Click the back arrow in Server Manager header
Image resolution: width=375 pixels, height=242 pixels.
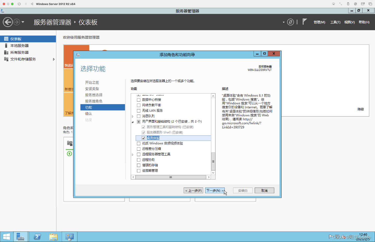click(8, 22)
